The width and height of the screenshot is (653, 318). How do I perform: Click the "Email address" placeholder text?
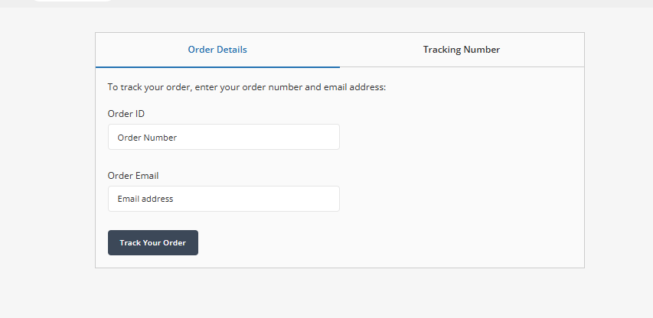(x=145, y=199)
